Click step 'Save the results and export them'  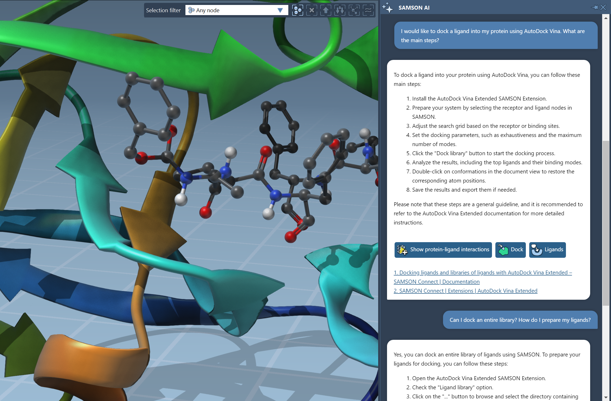[464, 190]
